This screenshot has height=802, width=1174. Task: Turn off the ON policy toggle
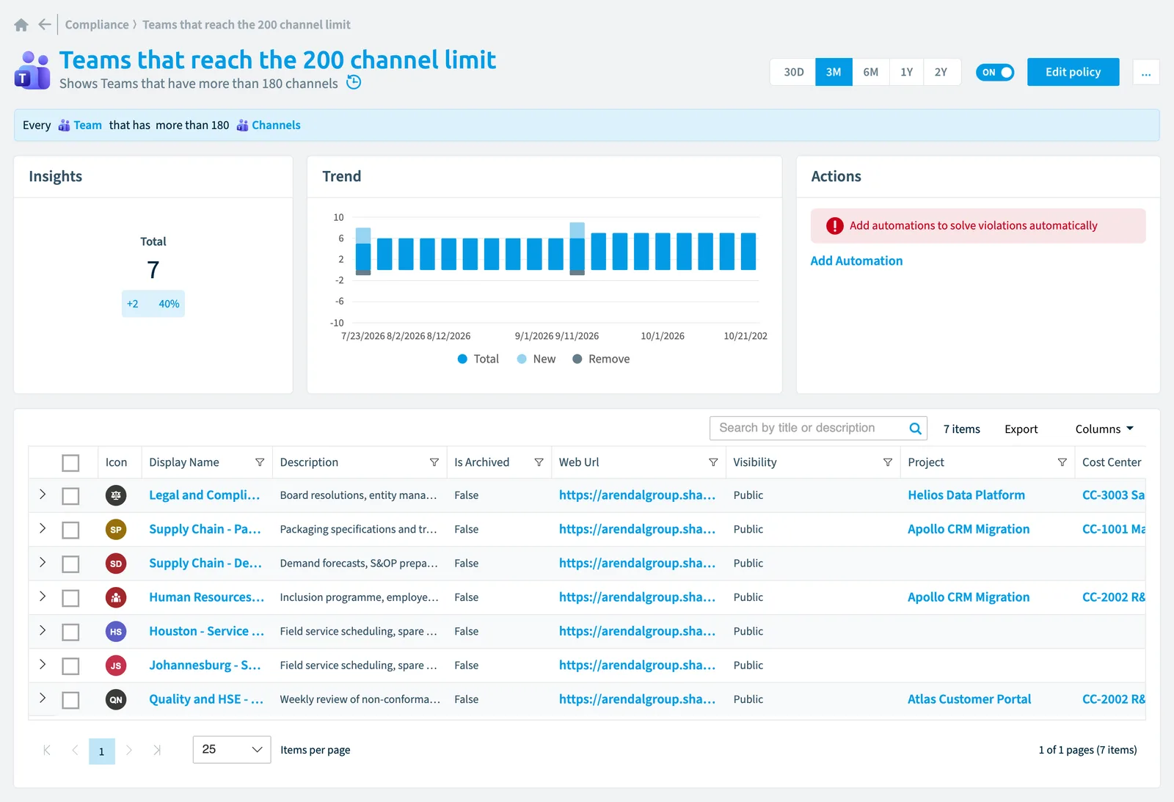(995, 72)
